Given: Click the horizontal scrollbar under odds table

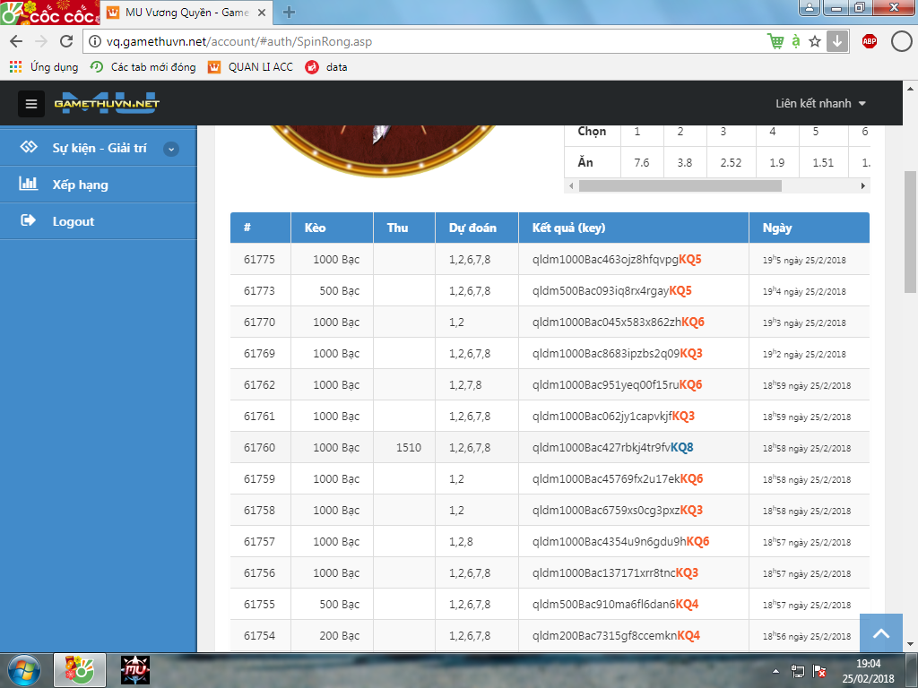Looking at the screenshot, I should 680,186.
